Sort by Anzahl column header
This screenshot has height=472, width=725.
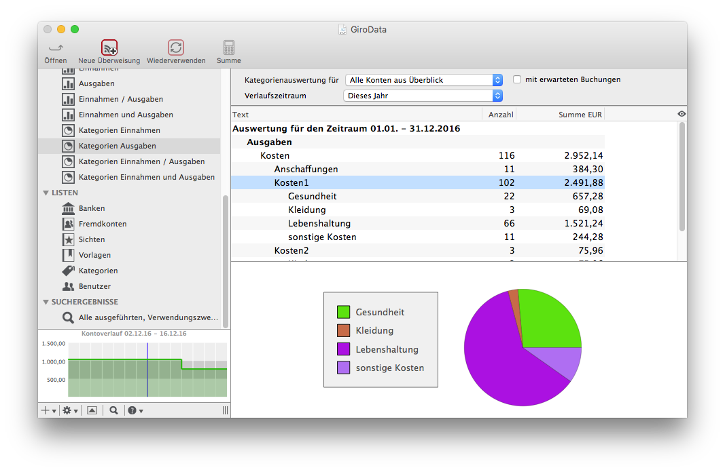coord(499,115)
